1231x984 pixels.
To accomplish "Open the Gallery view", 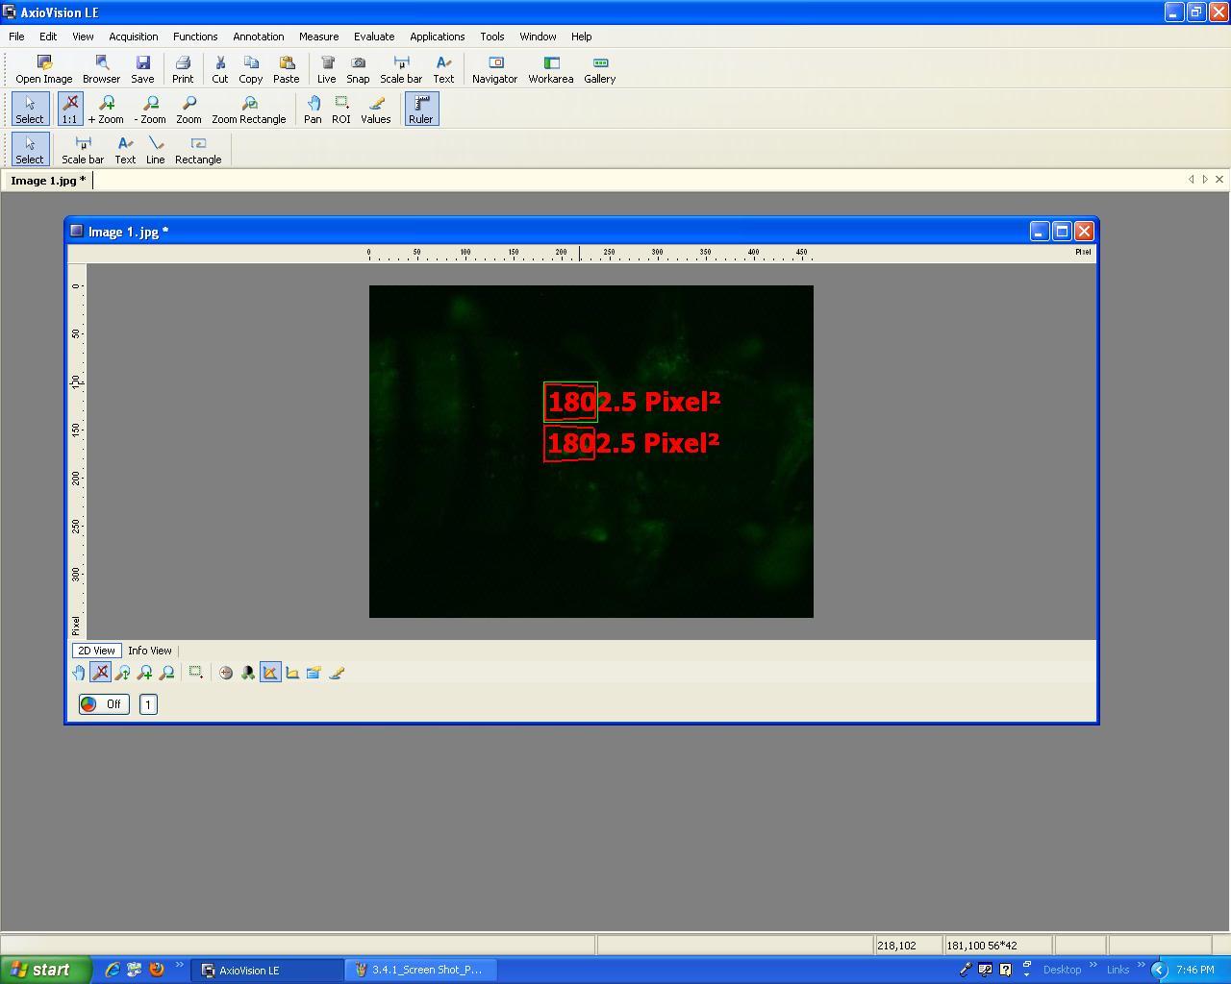I will coord(599,69).
